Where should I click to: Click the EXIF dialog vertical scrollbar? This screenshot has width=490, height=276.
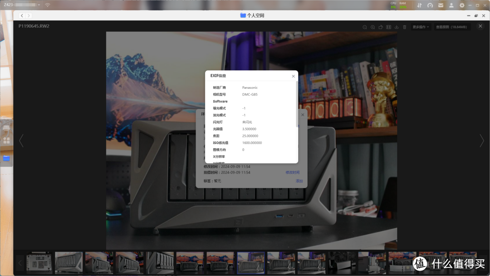(297, 104)
